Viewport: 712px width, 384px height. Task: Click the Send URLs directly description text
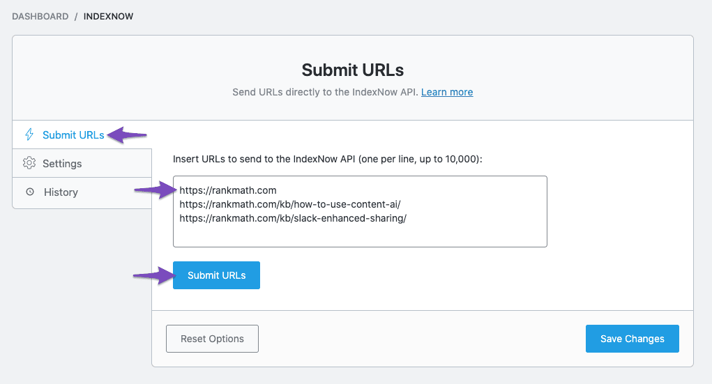click(325, 92)
